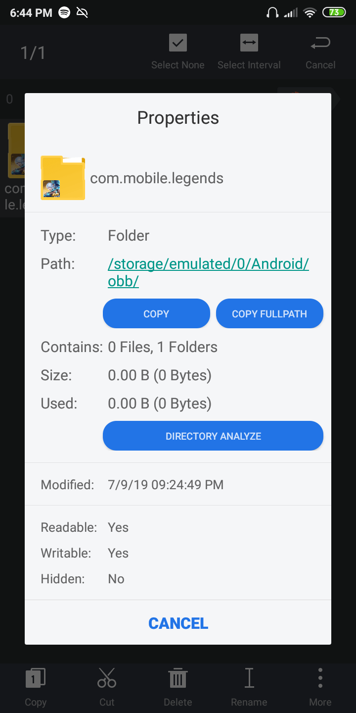Select the folder thumbnail behind the dialog
Screen dimensions: 356x713
pyautogui.click(x=16, y=151)
